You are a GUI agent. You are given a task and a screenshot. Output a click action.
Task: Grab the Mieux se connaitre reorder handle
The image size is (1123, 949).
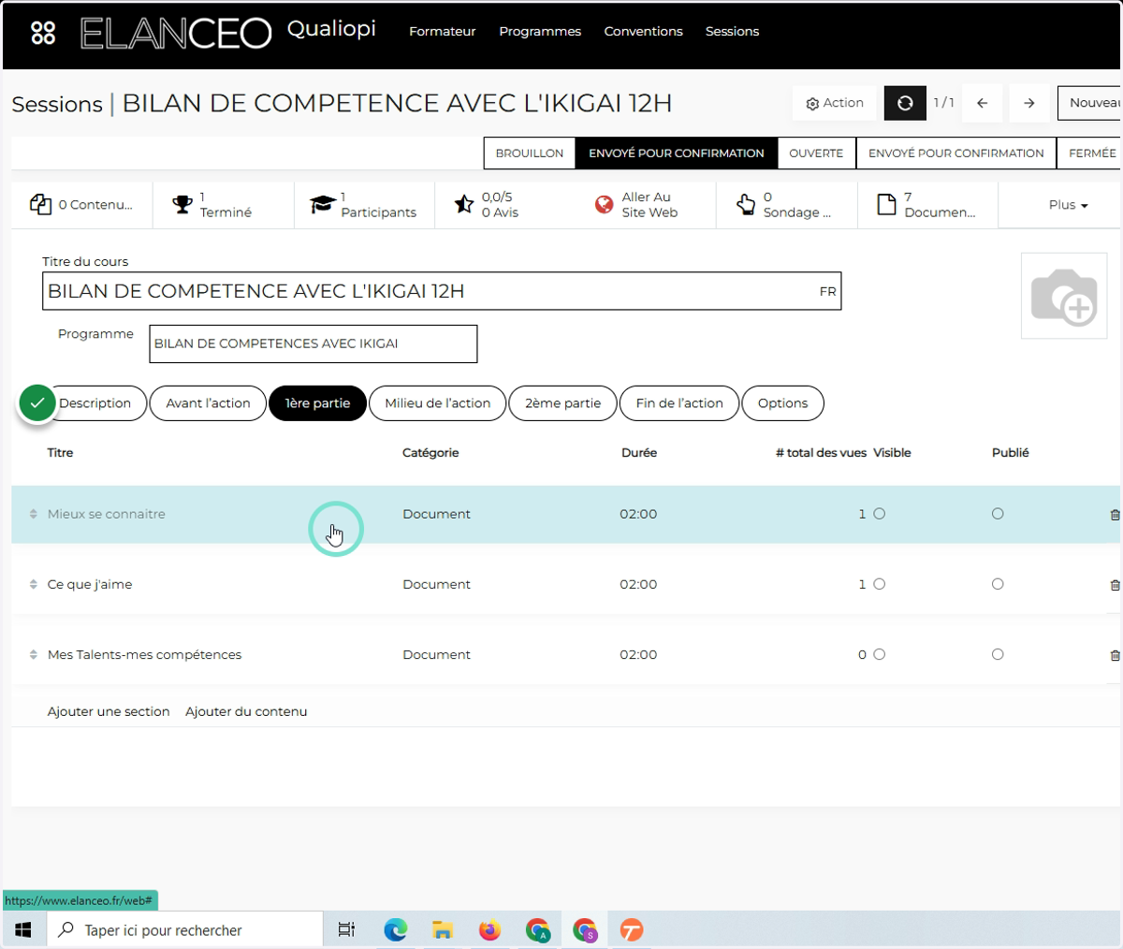pos(34,514)
